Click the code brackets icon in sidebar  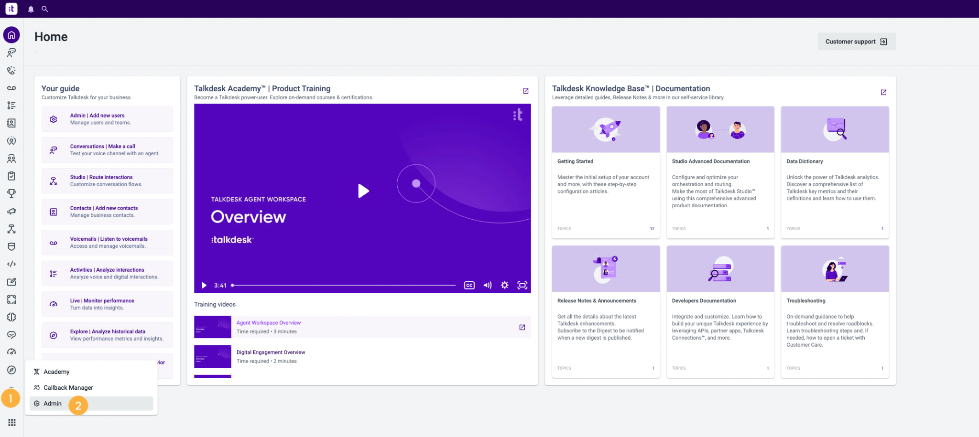(x=11, y=264)
